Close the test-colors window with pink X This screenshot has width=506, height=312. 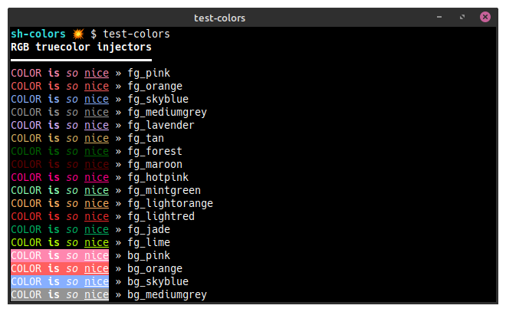(485, 17)
